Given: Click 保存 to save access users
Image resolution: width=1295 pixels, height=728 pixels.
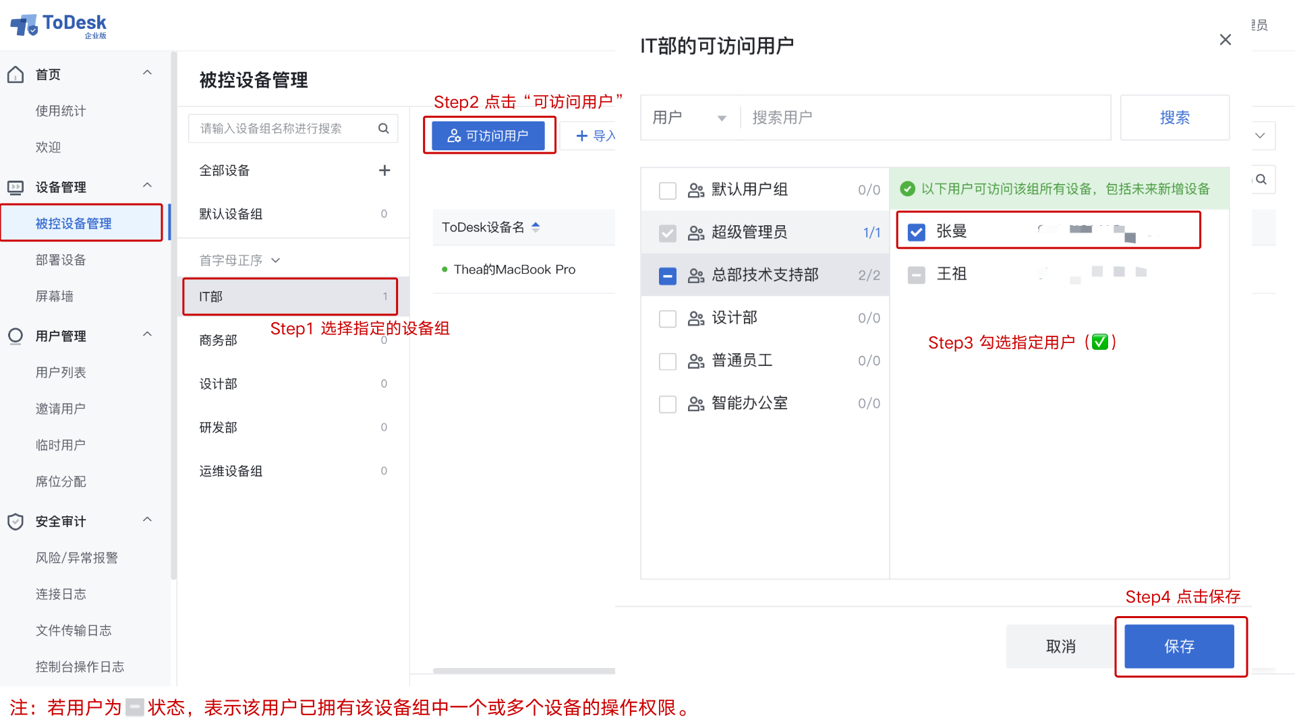Looking at the screenshot, I should [1179, 646].
